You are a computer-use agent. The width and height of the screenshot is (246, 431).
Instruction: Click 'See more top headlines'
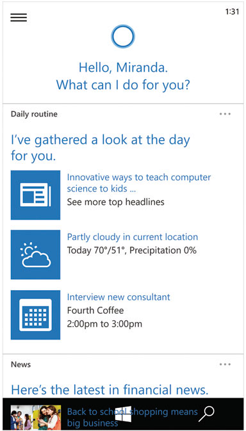coord(116,202)
